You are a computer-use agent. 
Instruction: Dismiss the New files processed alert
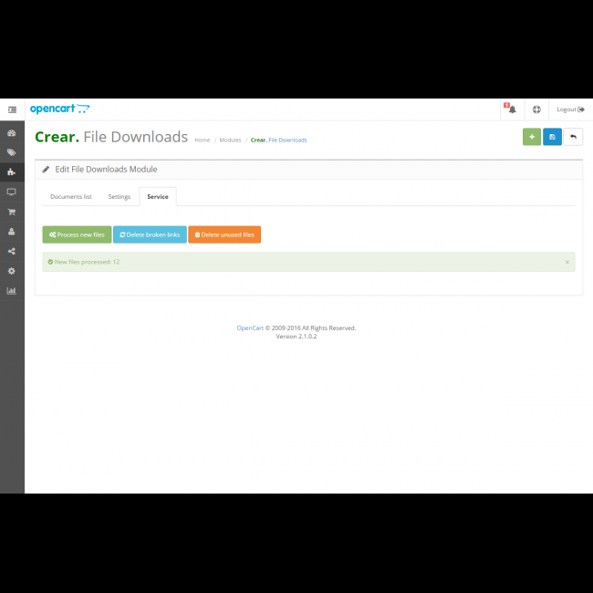pyautogui.click(x=567, y=262)
